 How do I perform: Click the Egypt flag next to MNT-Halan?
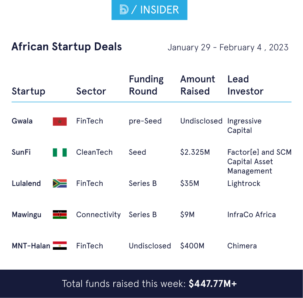(x=59, y=246)
